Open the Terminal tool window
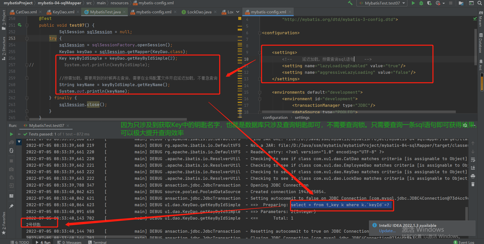Screen dimensions: 484x244 [97, 242]
